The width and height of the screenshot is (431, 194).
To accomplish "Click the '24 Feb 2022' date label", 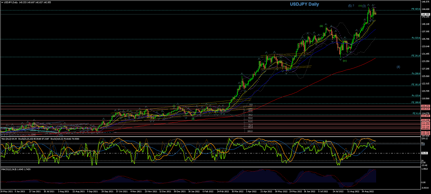I will tap(223, 191).
